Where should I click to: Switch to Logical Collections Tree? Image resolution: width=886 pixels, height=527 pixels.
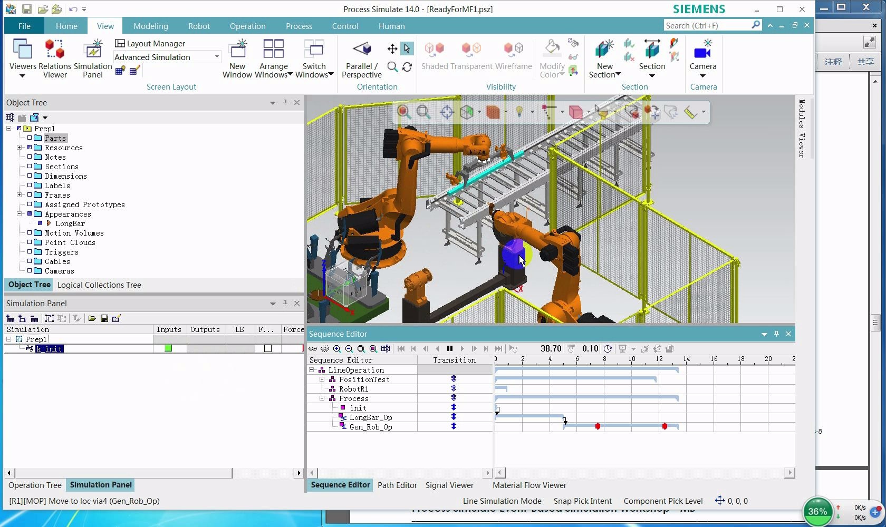coord(99,285)
